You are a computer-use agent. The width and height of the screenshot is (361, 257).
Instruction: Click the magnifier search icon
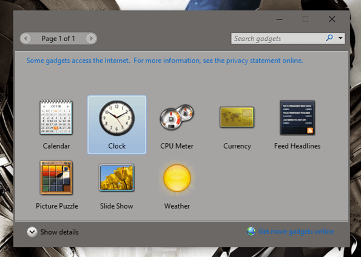tap(329, 38)
